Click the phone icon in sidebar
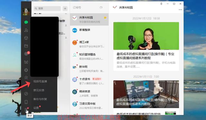The width and height of the screenshot is (206, 120). pos(26,102)
